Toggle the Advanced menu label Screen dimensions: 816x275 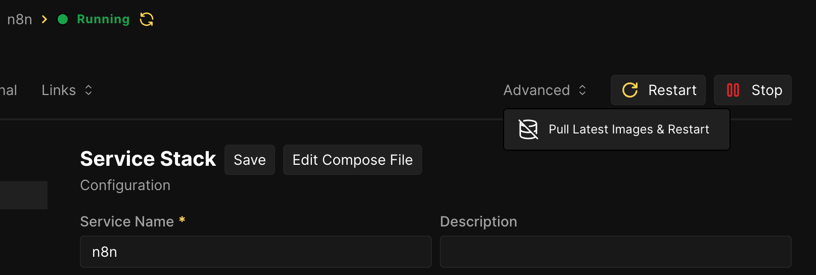[x=536, y=90]
